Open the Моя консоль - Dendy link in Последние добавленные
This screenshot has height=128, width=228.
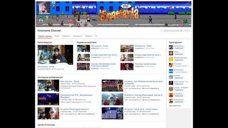(70, 81)
